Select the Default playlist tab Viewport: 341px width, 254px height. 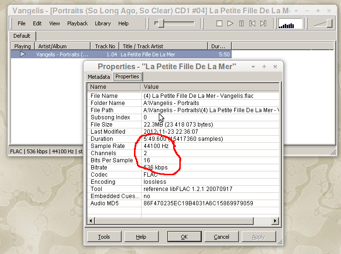point(22,36)
